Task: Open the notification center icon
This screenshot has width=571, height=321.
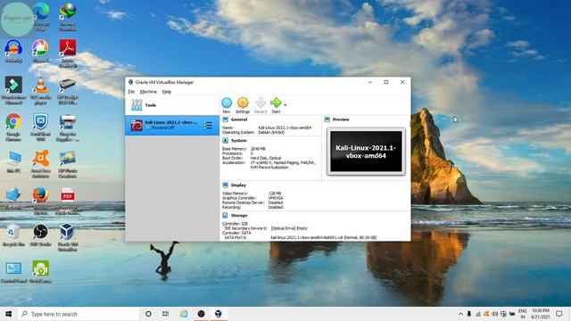Action: point(559,314)
